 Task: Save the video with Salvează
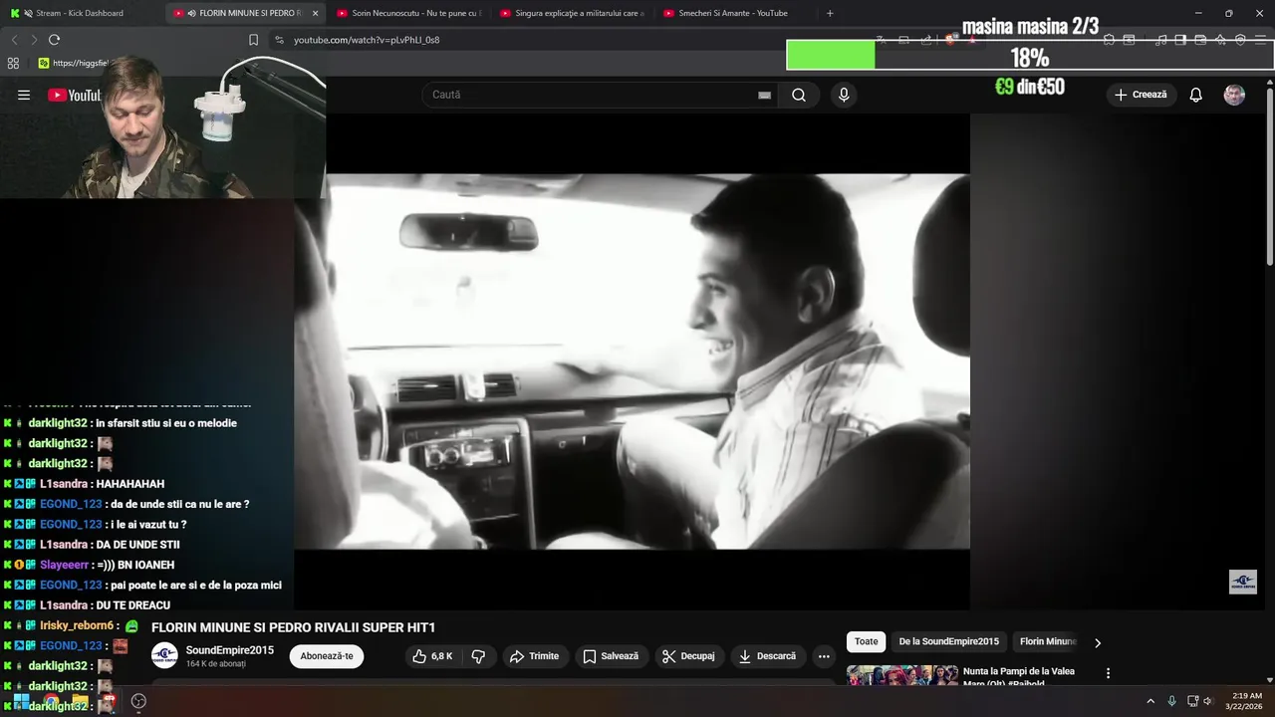611,656
